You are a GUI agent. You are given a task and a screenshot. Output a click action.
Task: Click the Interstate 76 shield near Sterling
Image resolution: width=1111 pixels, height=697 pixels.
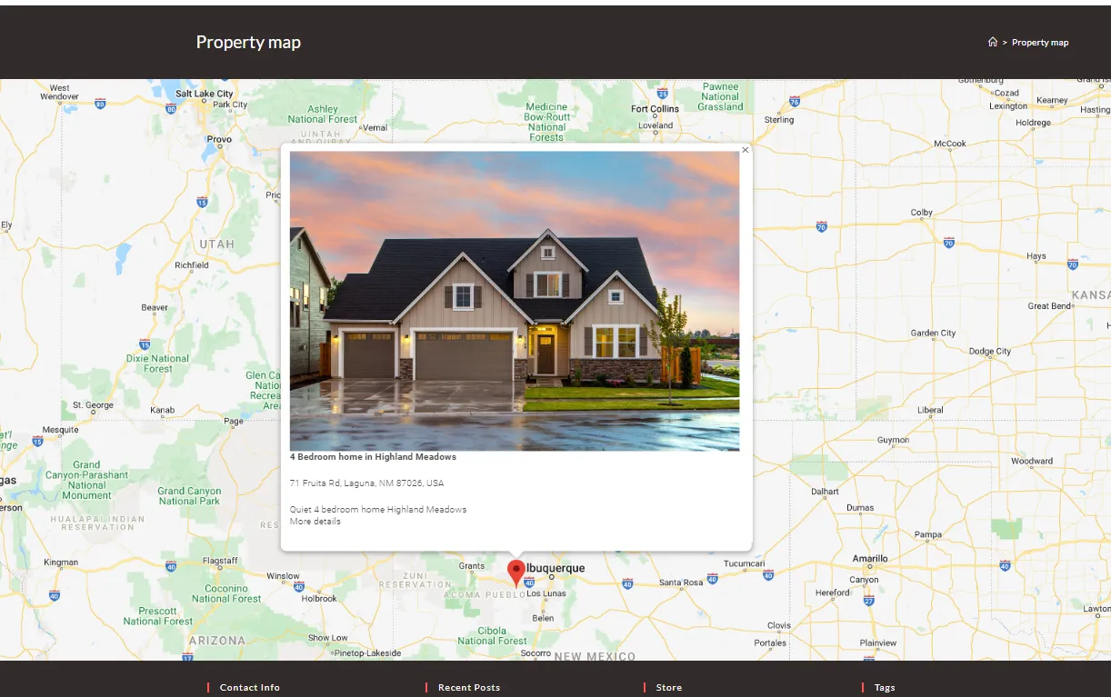(795, 101)
